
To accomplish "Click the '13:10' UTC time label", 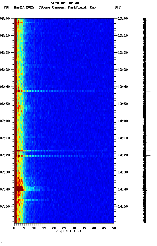I will click(123, 36).
